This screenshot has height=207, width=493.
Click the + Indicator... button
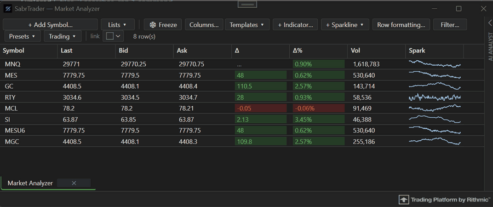[295, 25]
